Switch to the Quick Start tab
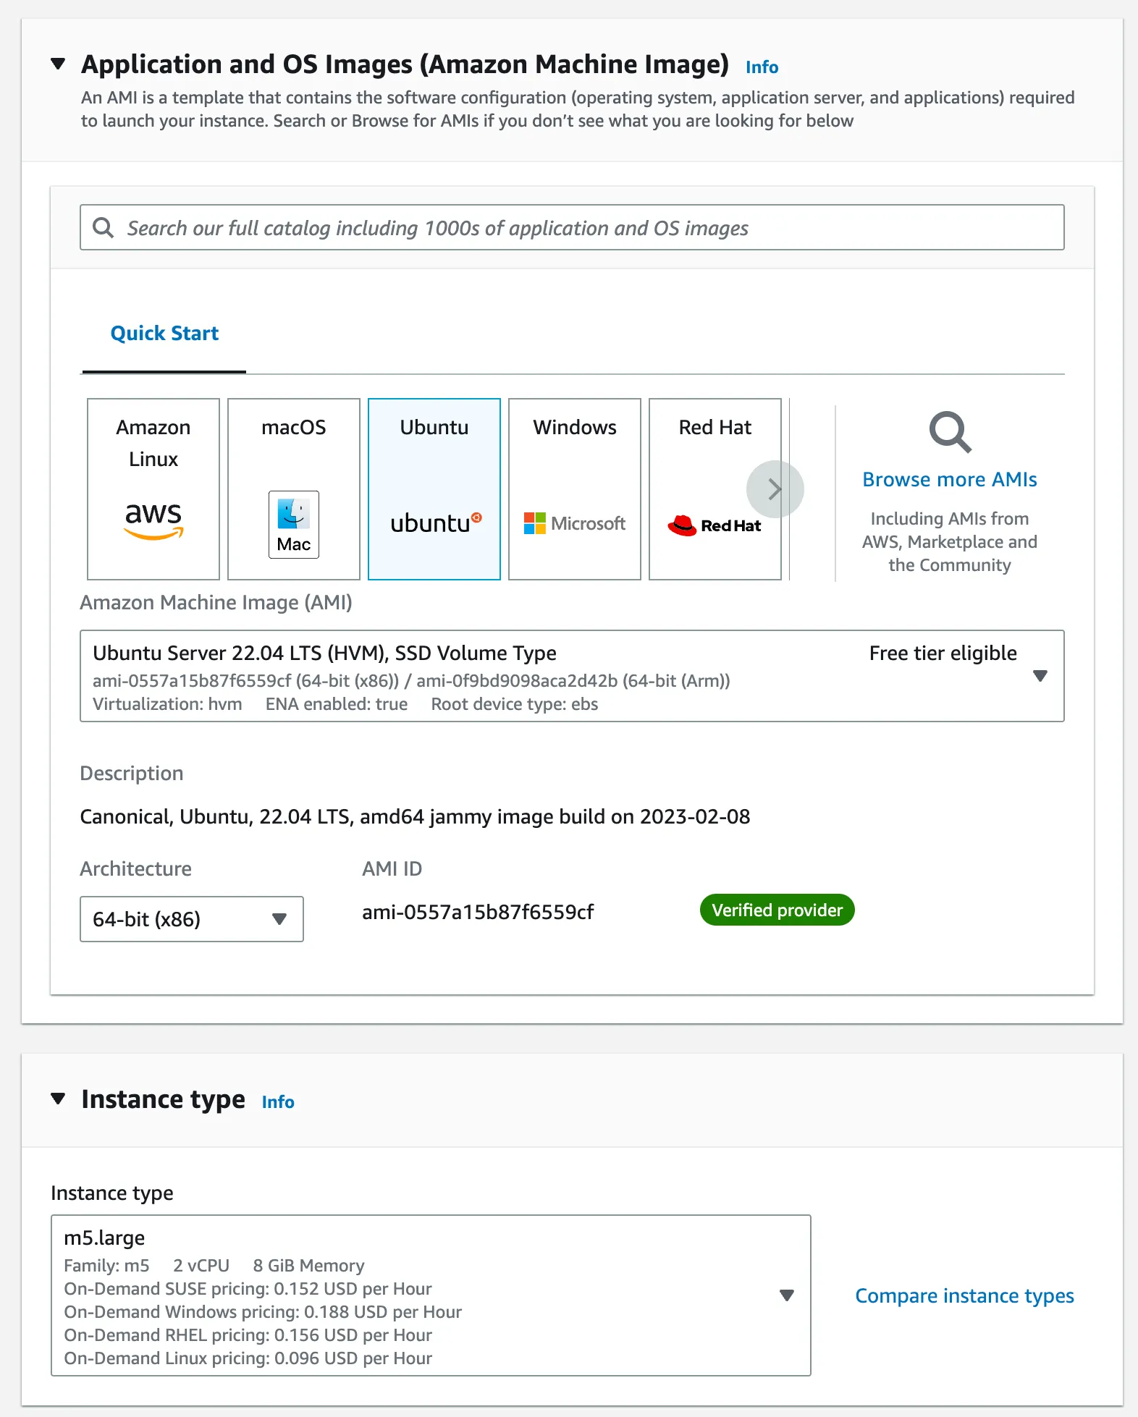The width and height of the screenshot is (1138, 1417). (x=164, y=333)
